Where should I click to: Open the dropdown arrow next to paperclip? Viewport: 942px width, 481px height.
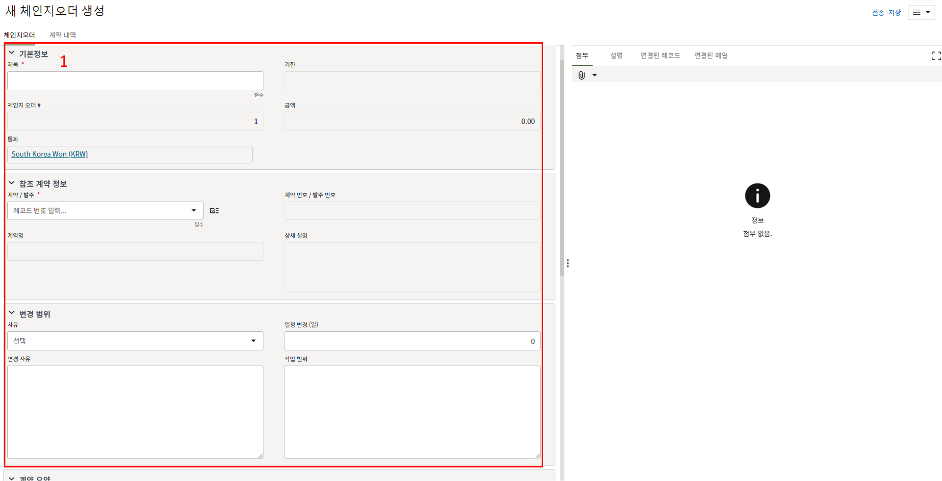coord(595,75)
